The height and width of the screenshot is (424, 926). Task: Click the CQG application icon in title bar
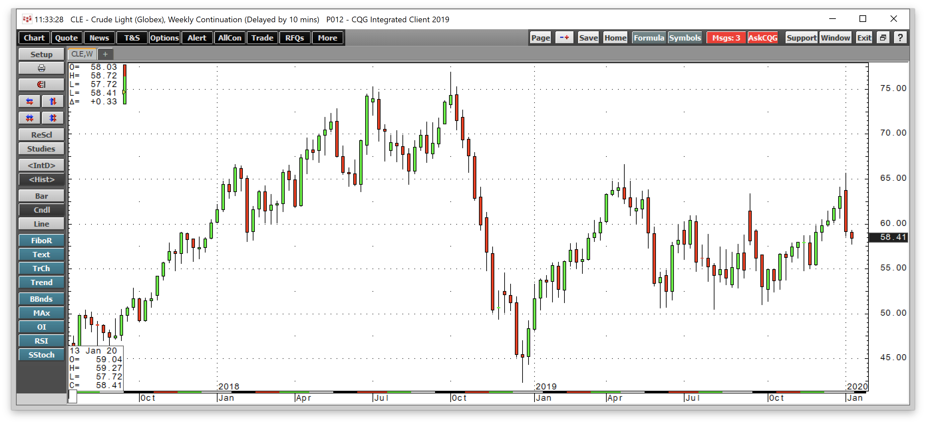tap(27, 19)
